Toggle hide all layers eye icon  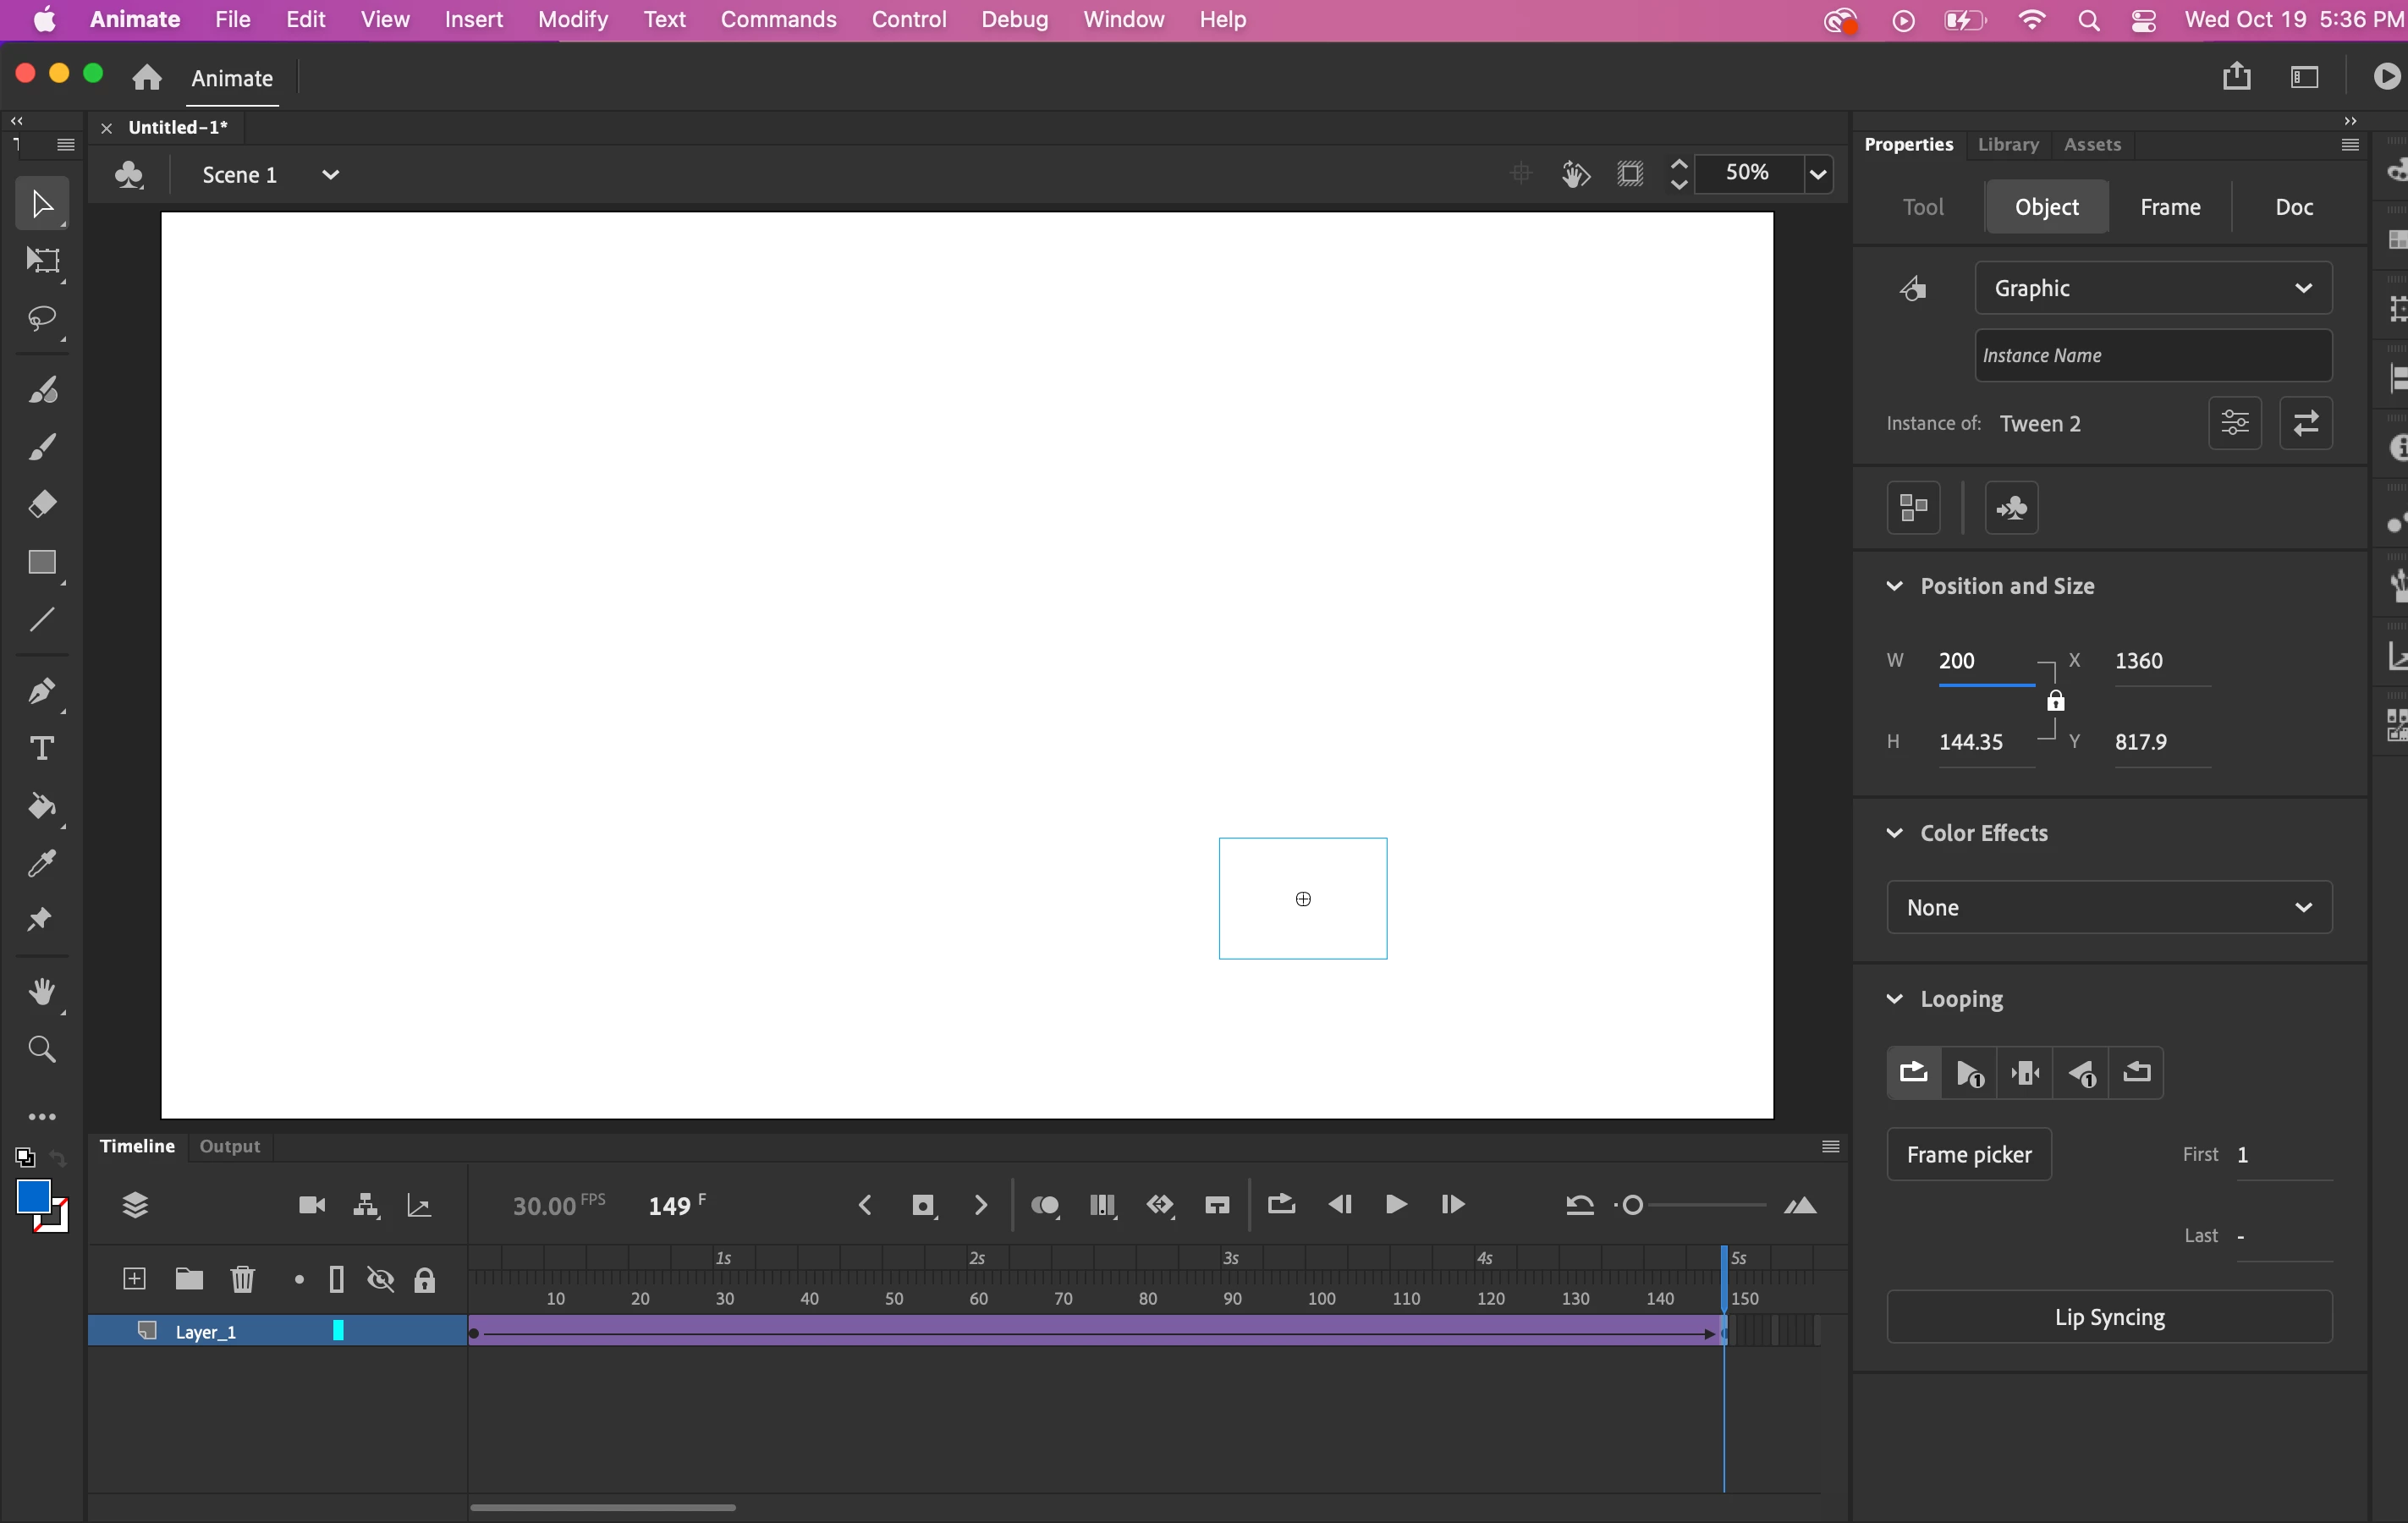380,1280
